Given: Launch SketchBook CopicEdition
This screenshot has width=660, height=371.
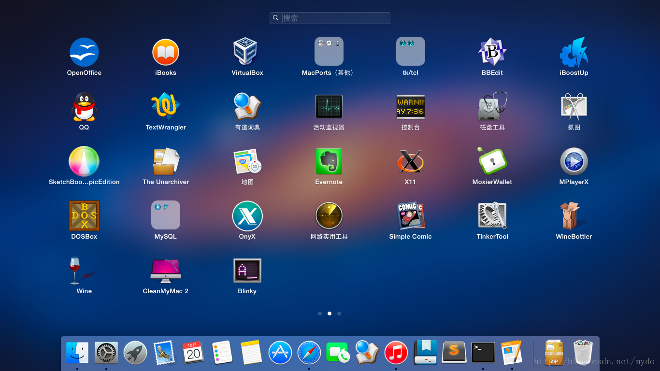Looking at the screenshot, I should coord(84,161).
